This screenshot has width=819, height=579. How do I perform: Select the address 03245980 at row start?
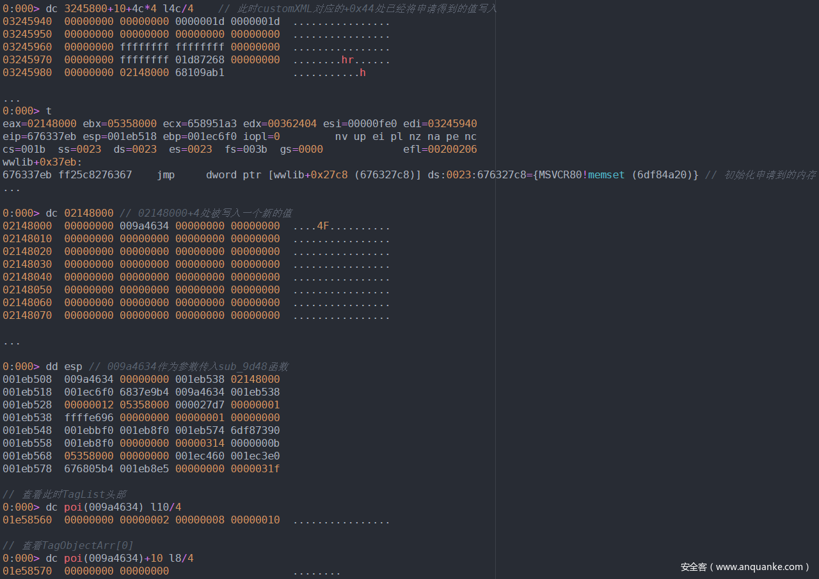(27, 73)
